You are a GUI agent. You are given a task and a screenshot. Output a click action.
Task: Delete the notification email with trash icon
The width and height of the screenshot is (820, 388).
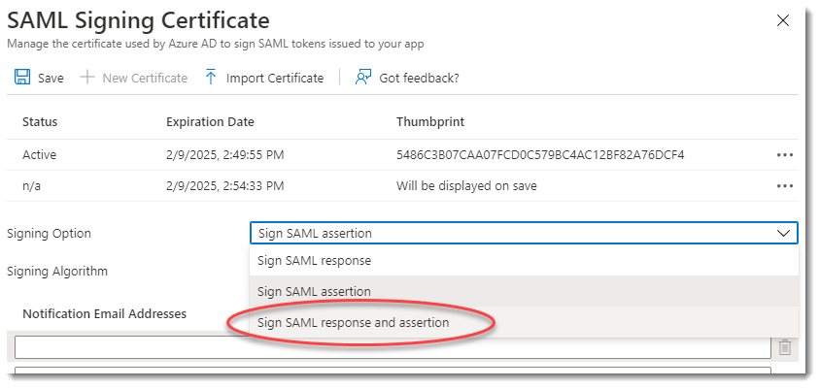click(x=785, y=347)
